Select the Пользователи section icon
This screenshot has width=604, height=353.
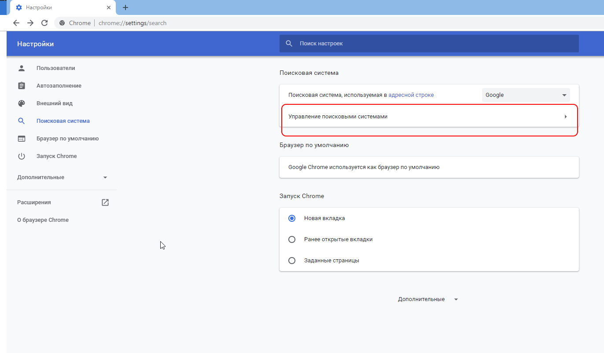22,68
